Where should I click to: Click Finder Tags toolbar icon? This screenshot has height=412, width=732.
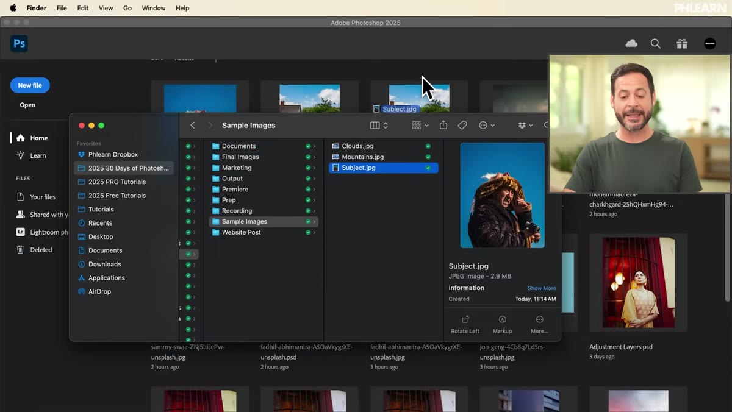click(462, 125)
